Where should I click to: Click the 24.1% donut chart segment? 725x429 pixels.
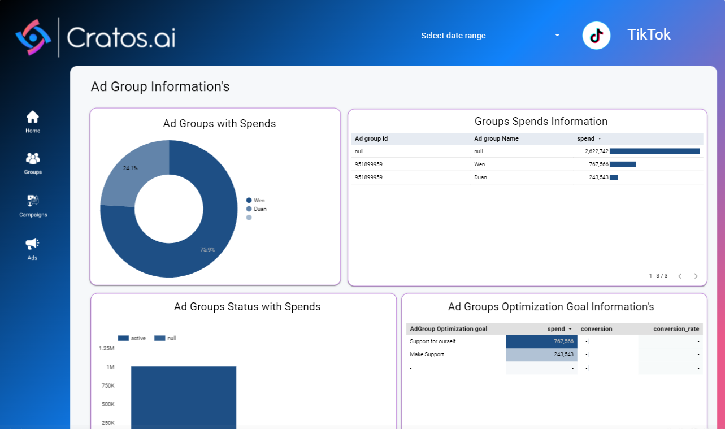coord(131,168)
